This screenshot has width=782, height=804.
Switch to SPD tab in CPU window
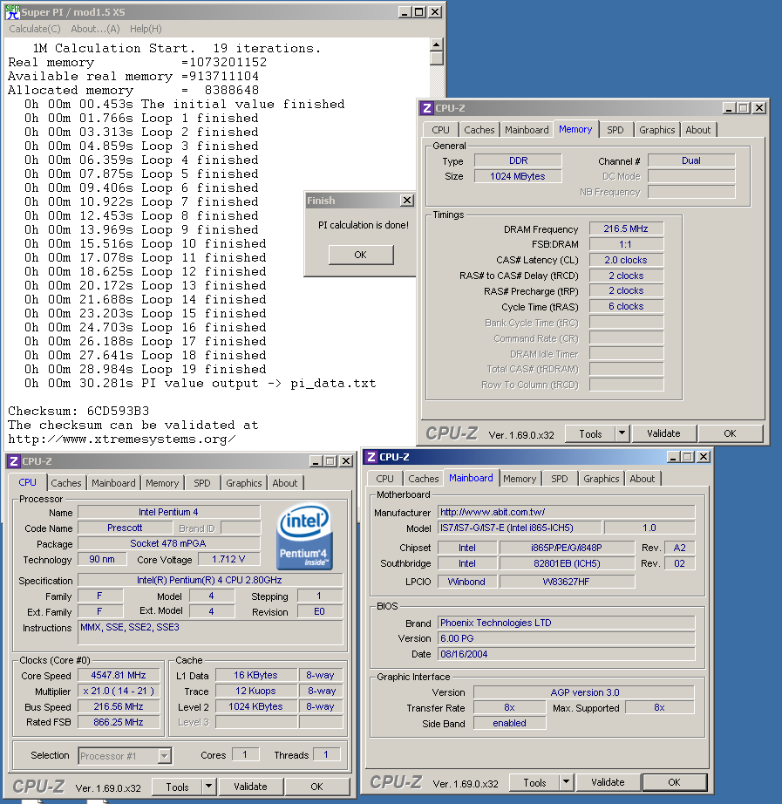[202, 483]
